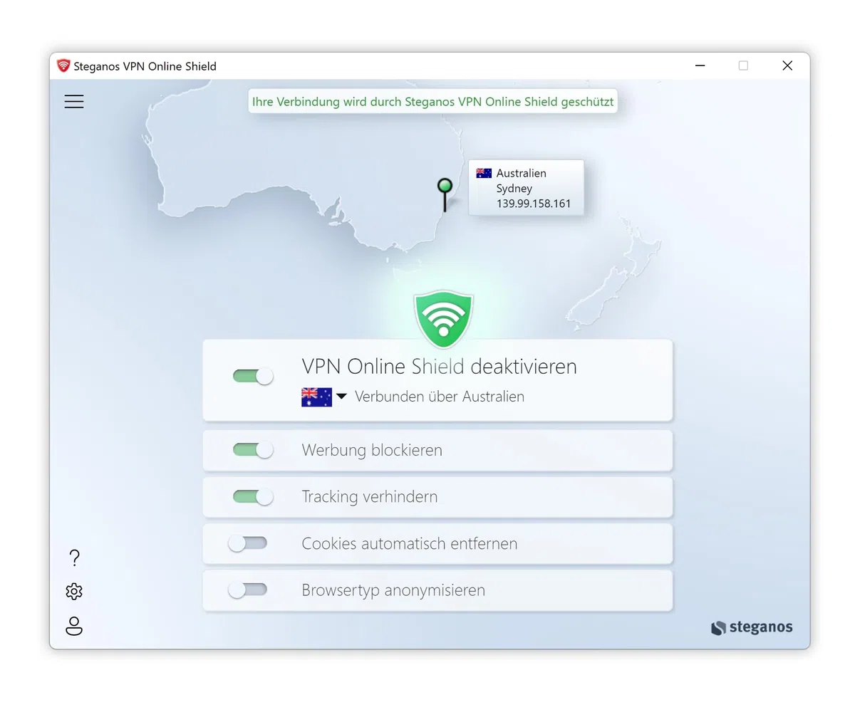Click the Steganos title bar logo

click(x=63, y=66)
